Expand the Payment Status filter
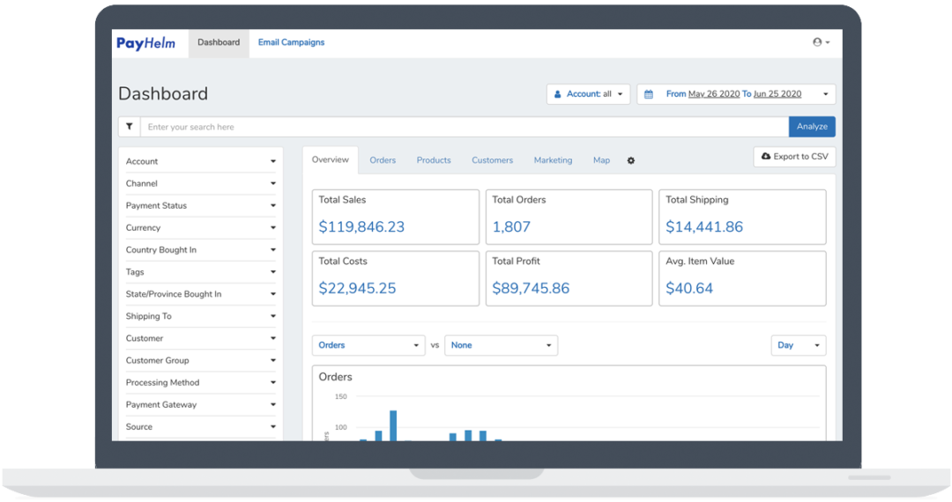The image size is (952, 502). (x=200, y=205)
